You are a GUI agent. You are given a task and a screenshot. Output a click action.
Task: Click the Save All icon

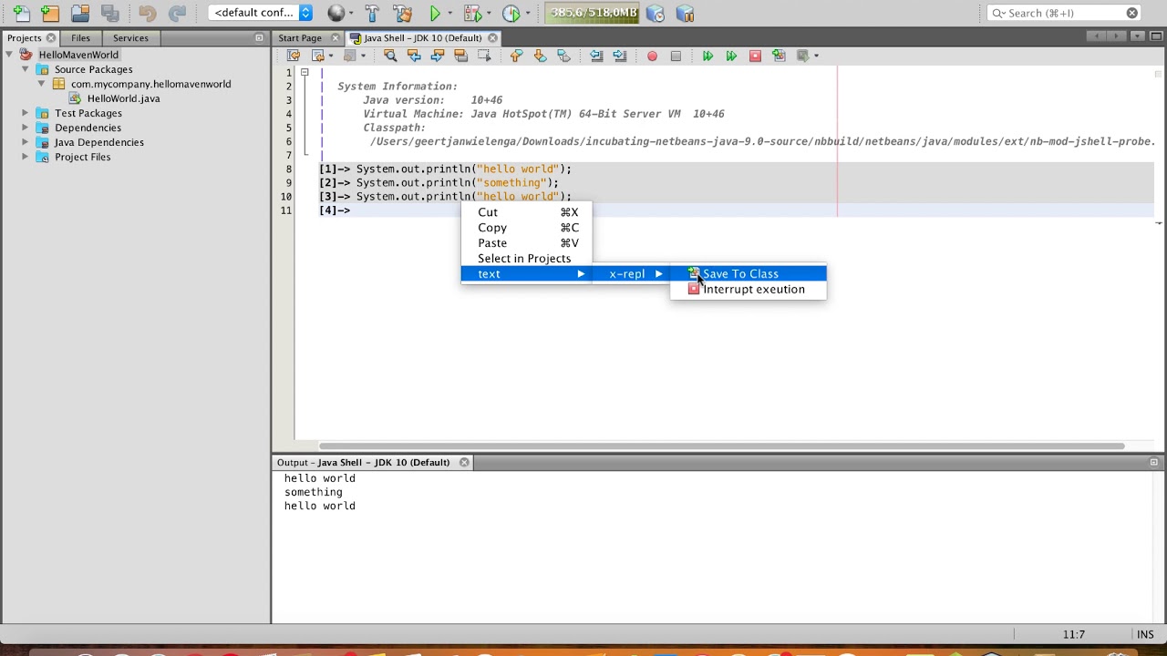coord(109,14)
